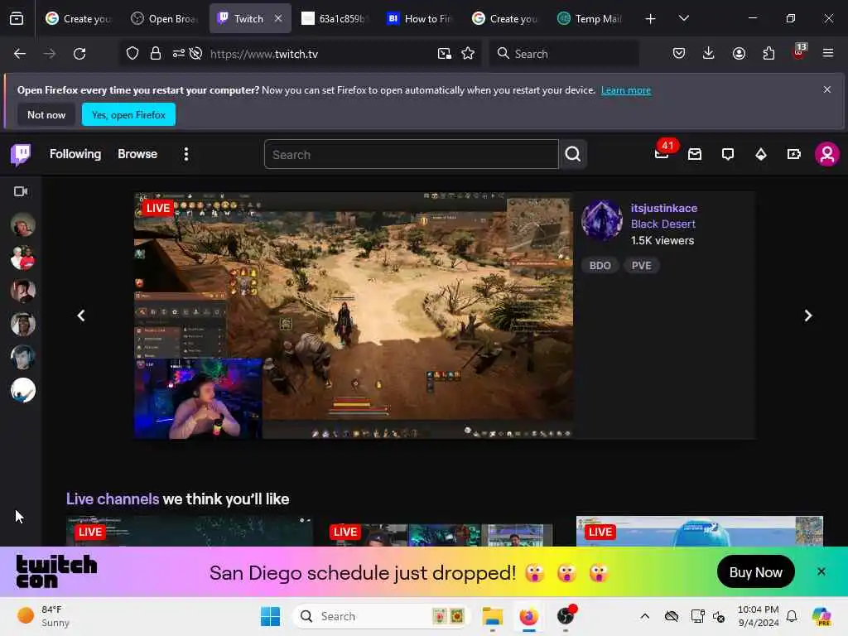Screen dimensions: 848x636
Task: Open Firefox extensions puzzle icon
Action: point(768,54)
